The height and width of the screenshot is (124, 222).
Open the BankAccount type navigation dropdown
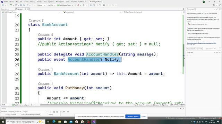92,12
